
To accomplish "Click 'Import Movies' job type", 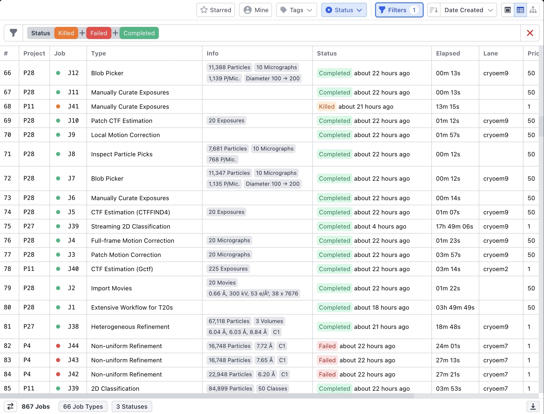I will pos(111,288).
